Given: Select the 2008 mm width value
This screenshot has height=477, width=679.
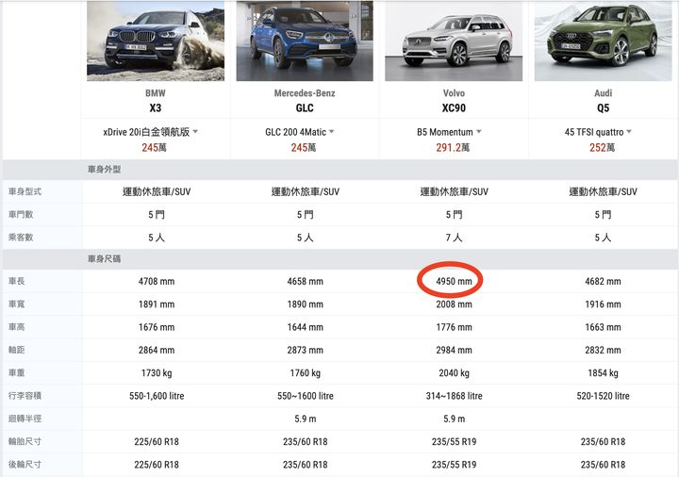Looking at the screenshot, I should [x=454, y=304].
